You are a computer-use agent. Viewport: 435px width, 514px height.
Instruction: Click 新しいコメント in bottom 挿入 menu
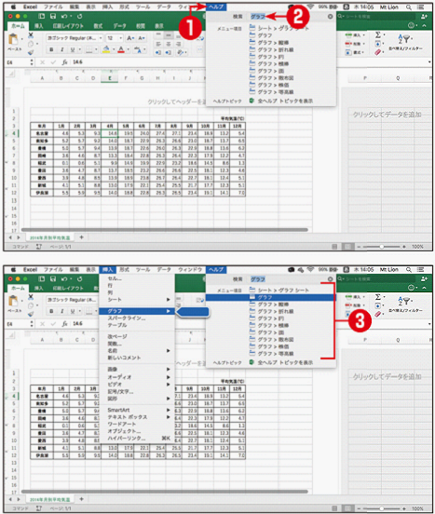(x=124, y=358)
